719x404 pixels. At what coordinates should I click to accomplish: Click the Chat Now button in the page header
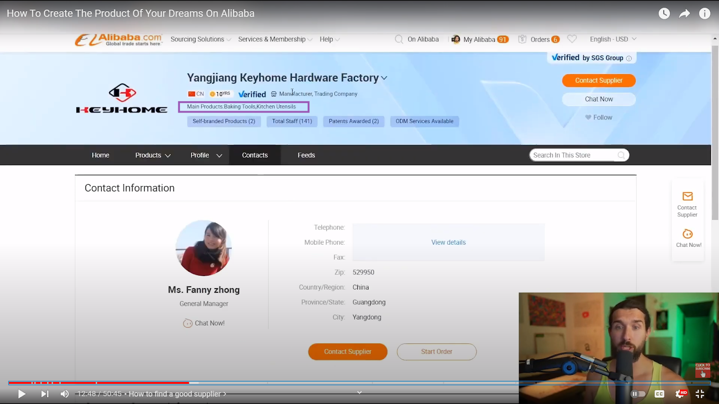coord(599,99)
